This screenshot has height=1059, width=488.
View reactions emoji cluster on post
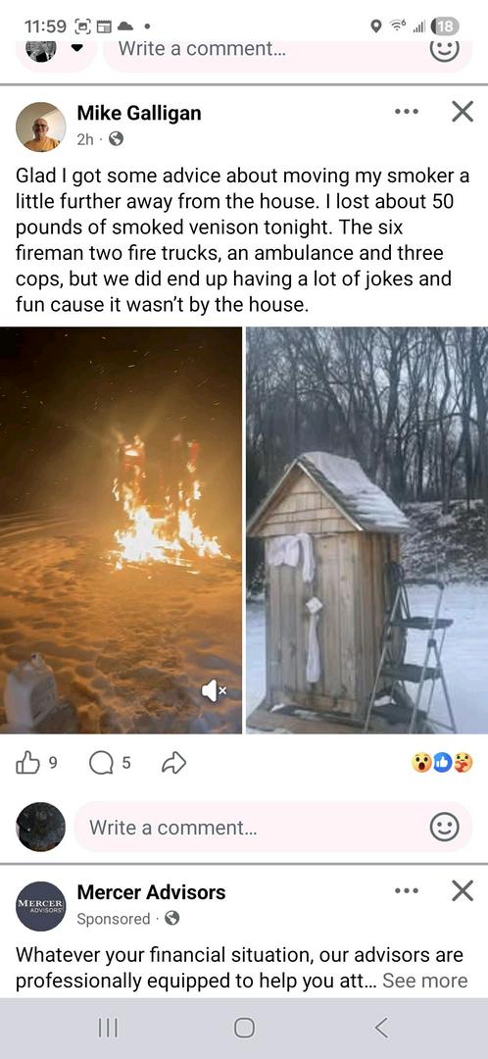pyautogui.click(x=442, y=763)
